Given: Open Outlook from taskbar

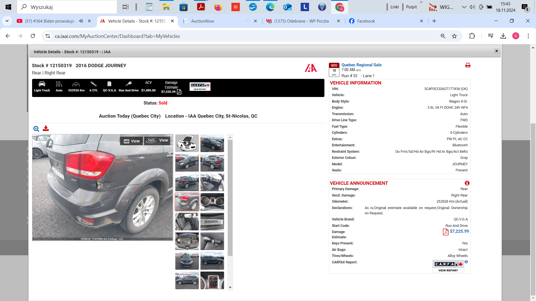Looking at the screenshot, I should (x=288, y=7).
